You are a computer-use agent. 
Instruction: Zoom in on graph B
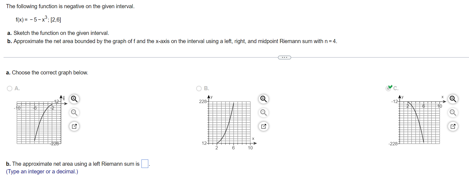click(x=263, y=99)
